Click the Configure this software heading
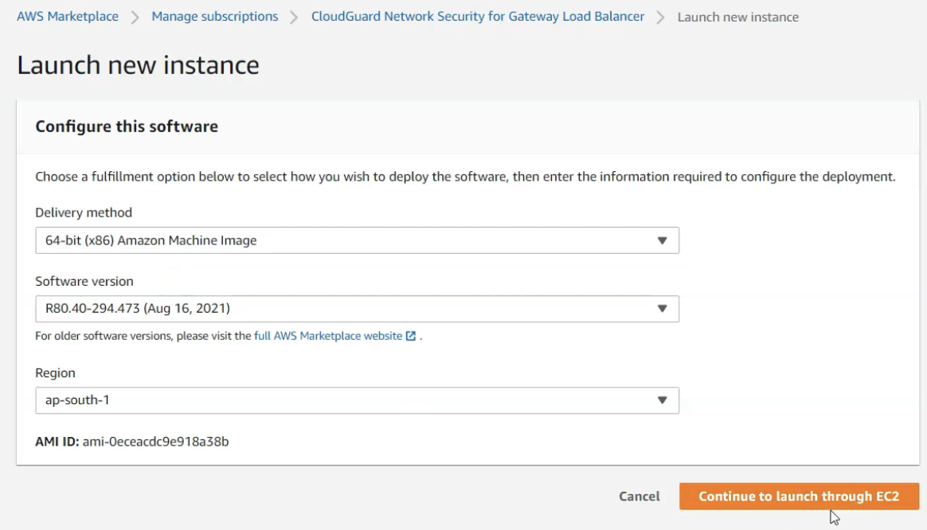This screenshot has height=530, width=927. click(127, 127)
